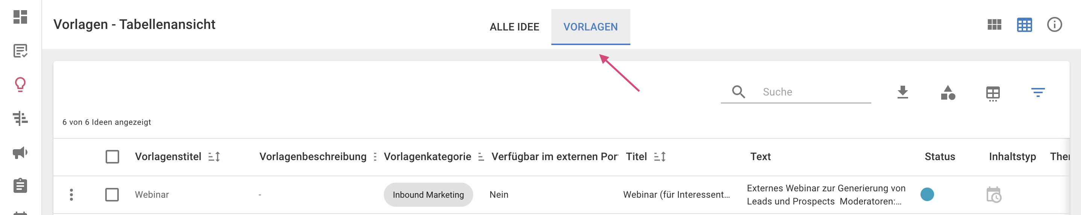Click the Vorlagenstitel column header
Screen dimensions: 1081x215
[168, 157]
